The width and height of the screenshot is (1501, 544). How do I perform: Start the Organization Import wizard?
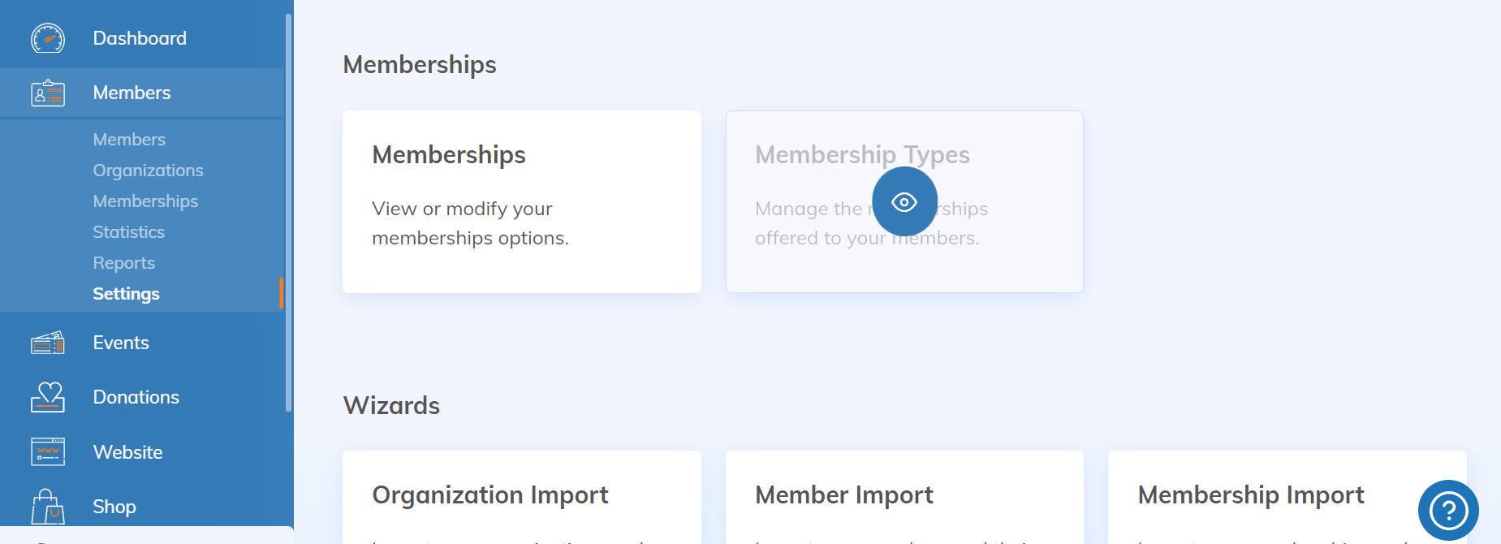[521, 497]
